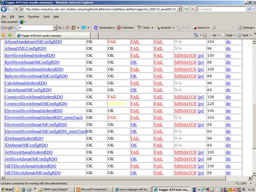Screen dimensions: 256x192
Task: Click the 228 value in CosmicsSliceAthenaOldConfigRDO row
Action: [x=210, y=104]
